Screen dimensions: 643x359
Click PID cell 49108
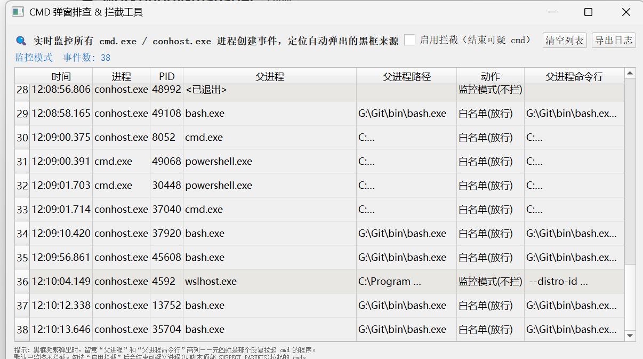[167, 113]
